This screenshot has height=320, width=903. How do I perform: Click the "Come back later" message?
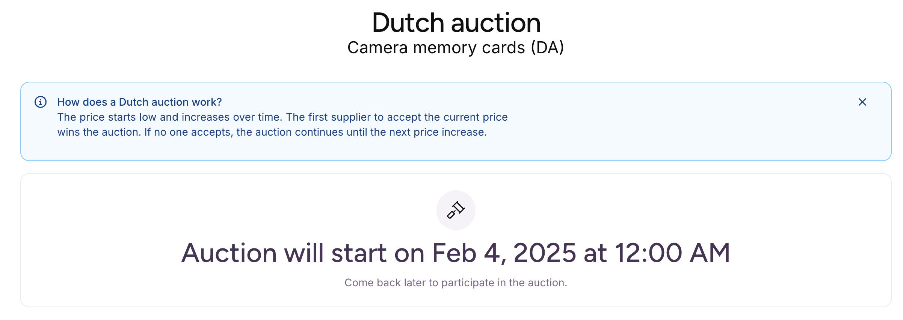point(391,283)
